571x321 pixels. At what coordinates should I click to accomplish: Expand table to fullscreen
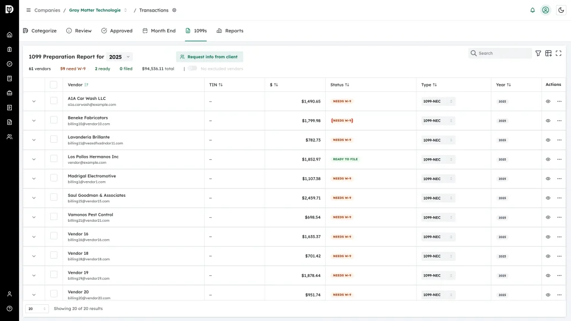click(559, 53)
